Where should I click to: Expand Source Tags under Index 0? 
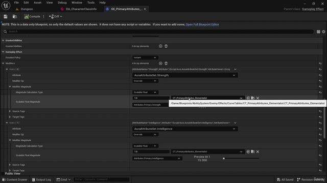coord(10,111)
